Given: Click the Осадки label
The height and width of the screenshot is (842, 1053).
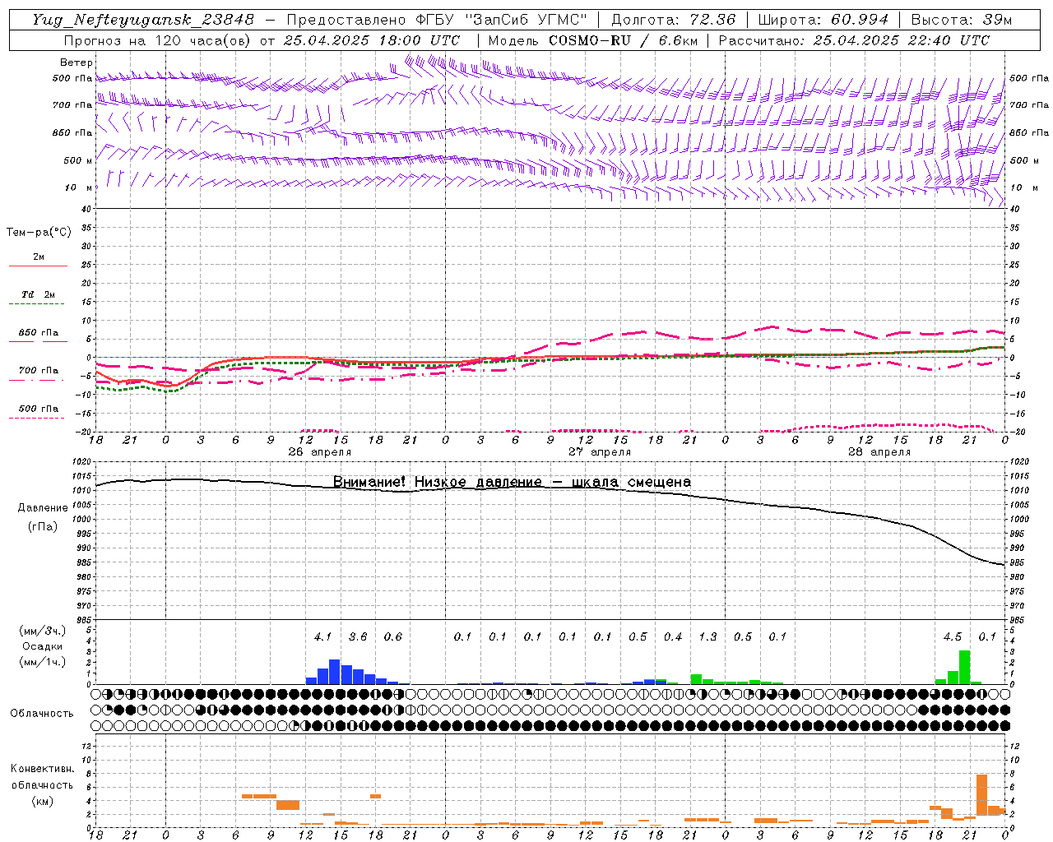Looking at the screenshot, I should [42, 646].
